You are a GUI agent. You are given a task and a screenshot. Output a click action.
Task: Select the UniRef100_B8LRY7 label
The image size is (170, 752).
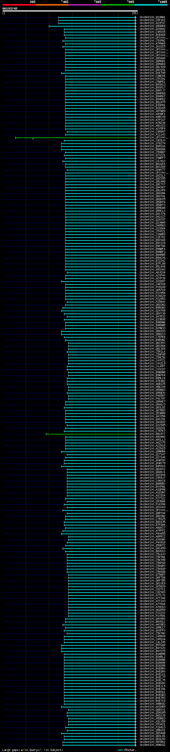point(152,434)
